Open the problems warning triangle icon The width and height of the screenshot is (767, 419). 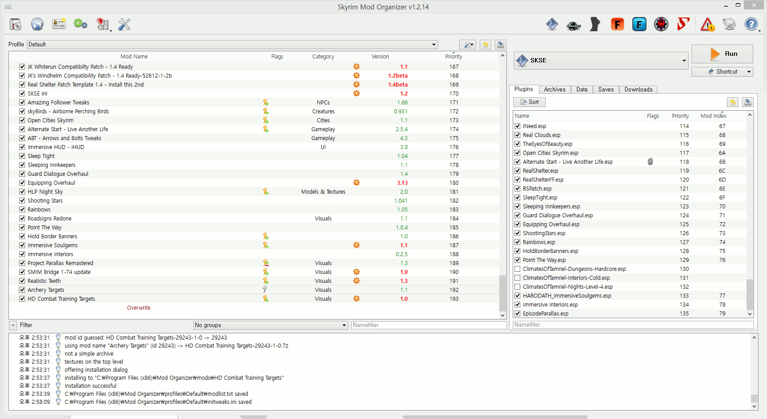coord(708,24)
